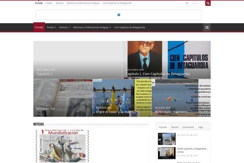Open Huele a jazmín post thumbnail
Screen dimensions: 244x163
[x=167, y=153]
